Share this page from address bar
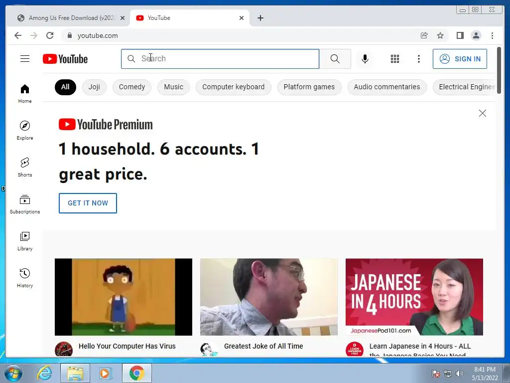Screen dimensions: 510x383 [x=424, y=35]
